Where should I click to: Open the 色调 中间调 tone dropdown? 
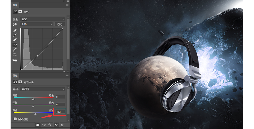pyautogui.click(x=43, y=89)
